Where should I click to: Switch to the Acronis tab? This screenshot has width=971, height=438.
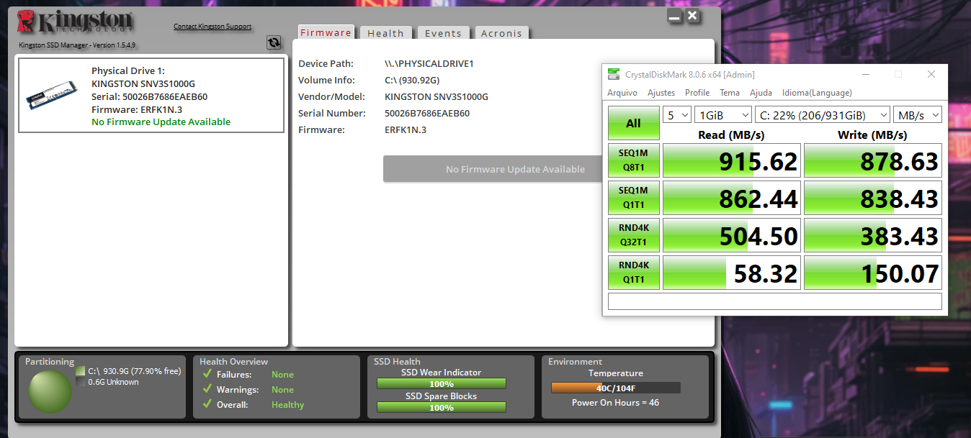(501, 33)
